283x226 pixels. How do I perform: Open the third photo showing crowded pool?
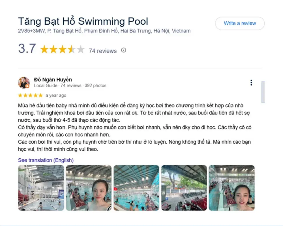(136, 188)
